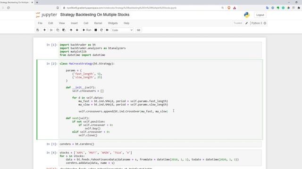Select the Strategy Backtesting browser tab
The width and height of the screenshot is (302, 169).
(x=15, y=2)
